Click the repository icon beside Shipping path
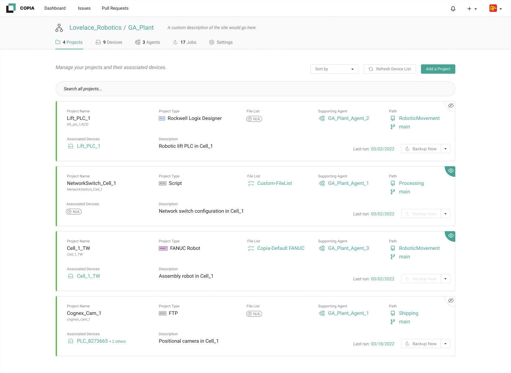Viewport: 511px width, 373px height. click(393, 313)
